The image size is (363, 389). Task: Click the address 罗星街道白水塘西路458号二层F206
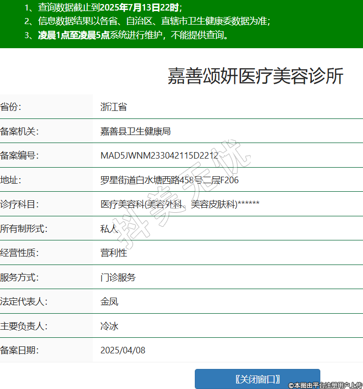[x=169, y=180]
